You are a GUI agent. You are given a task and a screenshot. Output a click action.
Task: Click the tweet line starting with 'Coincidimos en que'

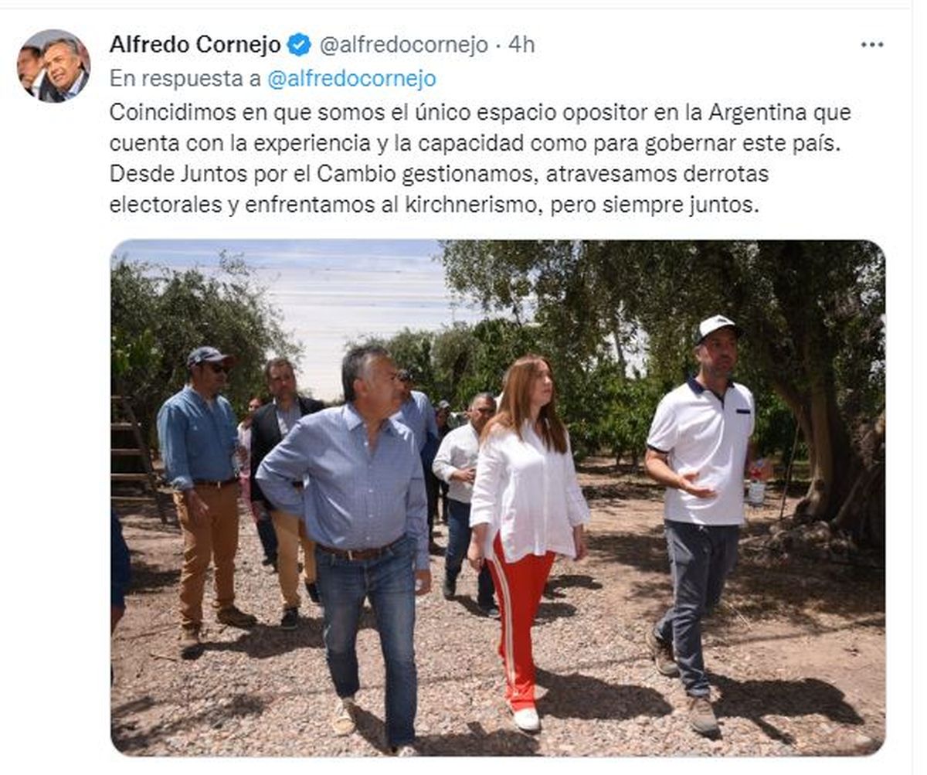(480, 112)
